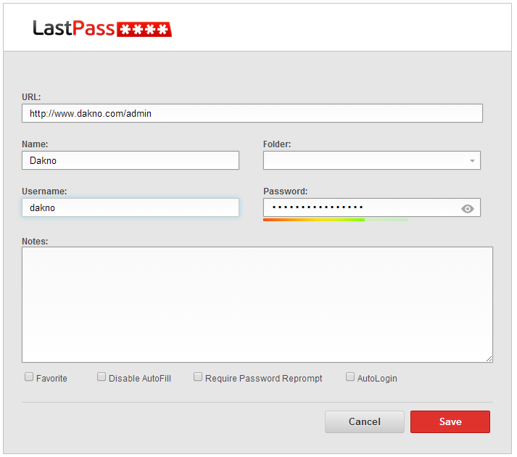Screen dimensions: 517x457
Task: Click the LastPass logo
Action: [x=102, y=28]
